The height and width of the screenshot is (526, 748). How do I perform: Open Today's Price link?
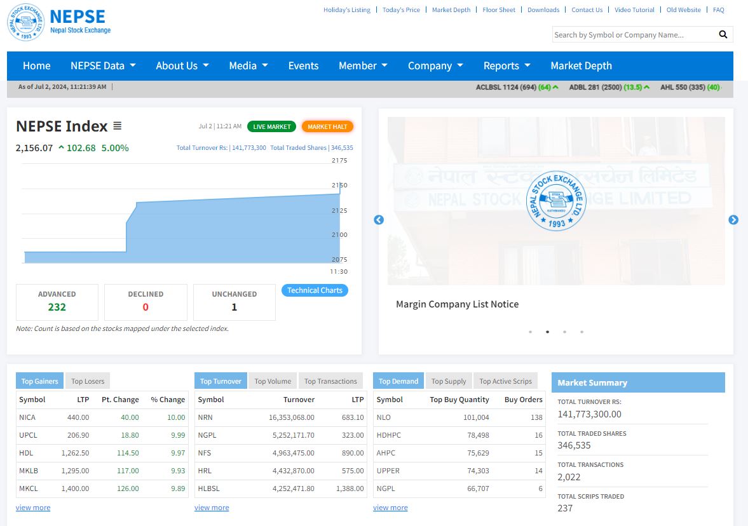coord(401,10)
